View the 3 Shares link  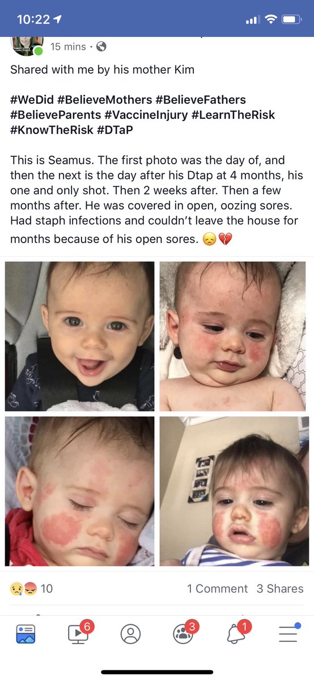click(x=280, y=589)
